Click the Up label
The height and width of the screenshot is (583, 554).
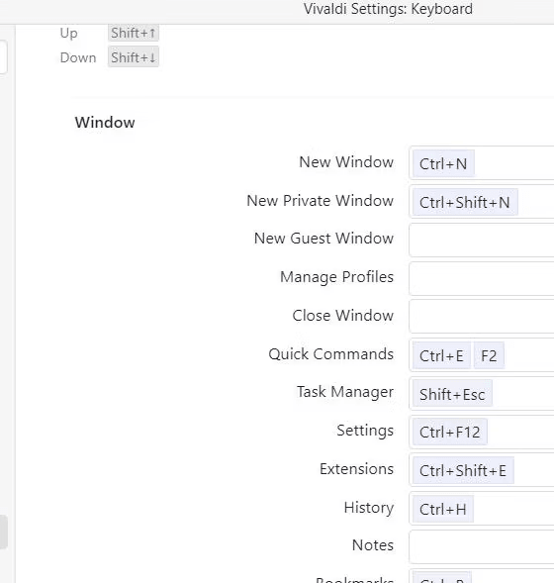point(68,34)
